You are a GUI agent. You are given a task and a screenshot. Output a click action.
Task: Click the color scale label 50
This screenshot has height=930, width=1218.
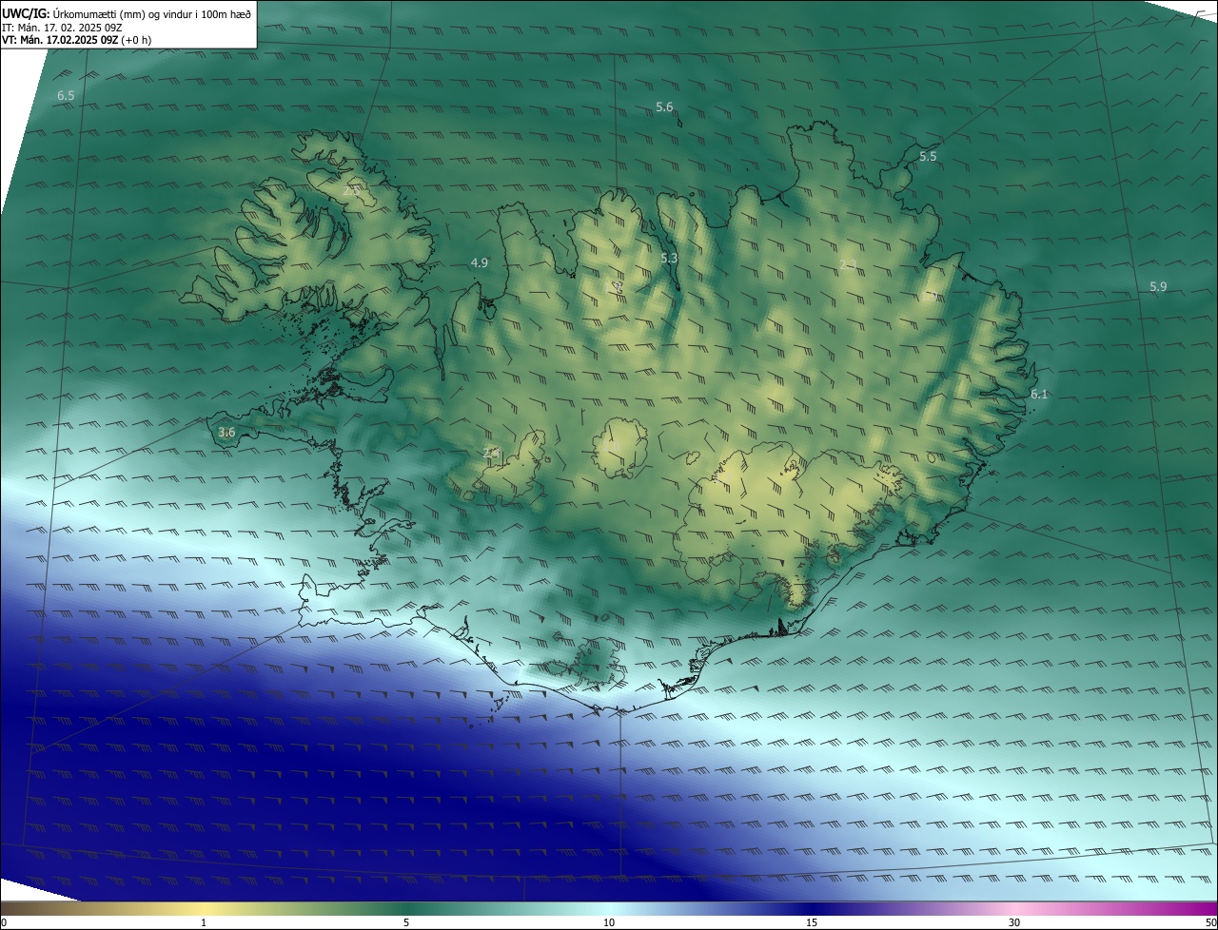pos(1210,922)
